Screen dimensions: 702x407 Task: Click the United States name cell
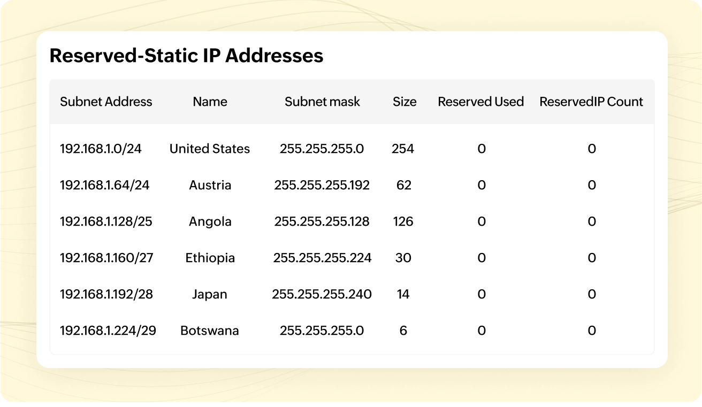(x=210, y=149)
